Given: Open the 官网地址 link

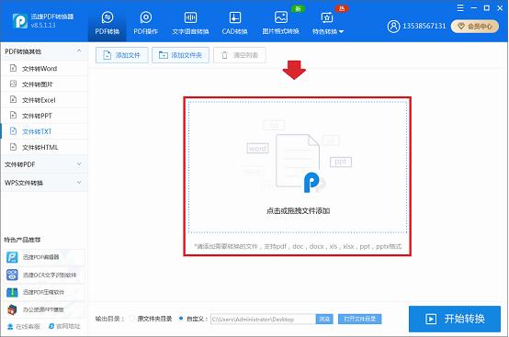Looking at the screenshot, I should coord(64,326).
